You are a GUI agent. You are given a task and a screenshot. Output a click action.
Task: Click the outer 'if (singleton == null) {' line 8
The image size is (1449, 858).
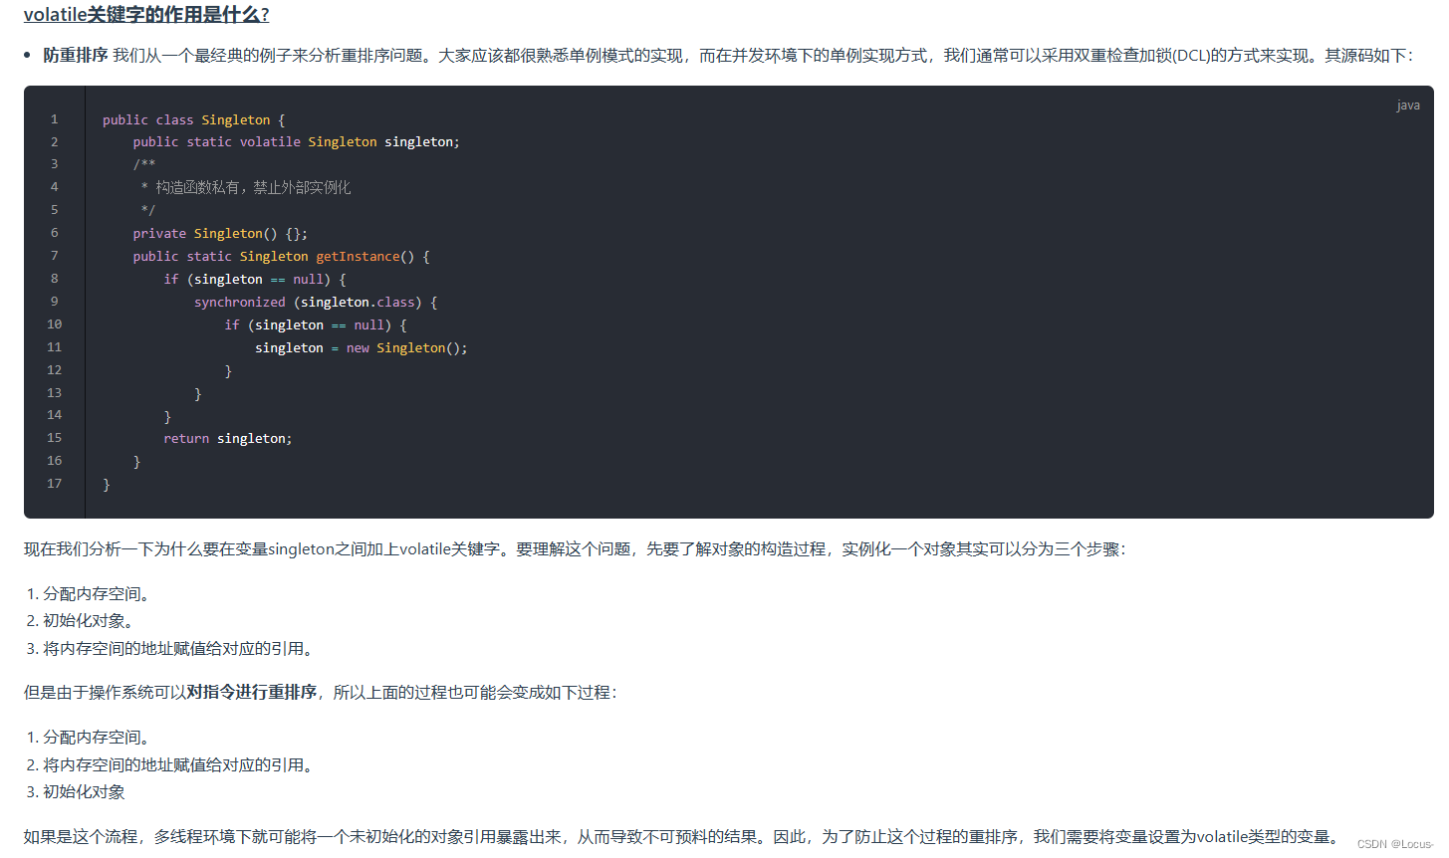tap(255, 279)
